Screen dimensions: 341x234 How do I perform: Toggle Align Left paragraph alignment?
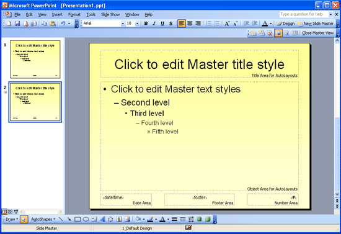pos(182,24)
